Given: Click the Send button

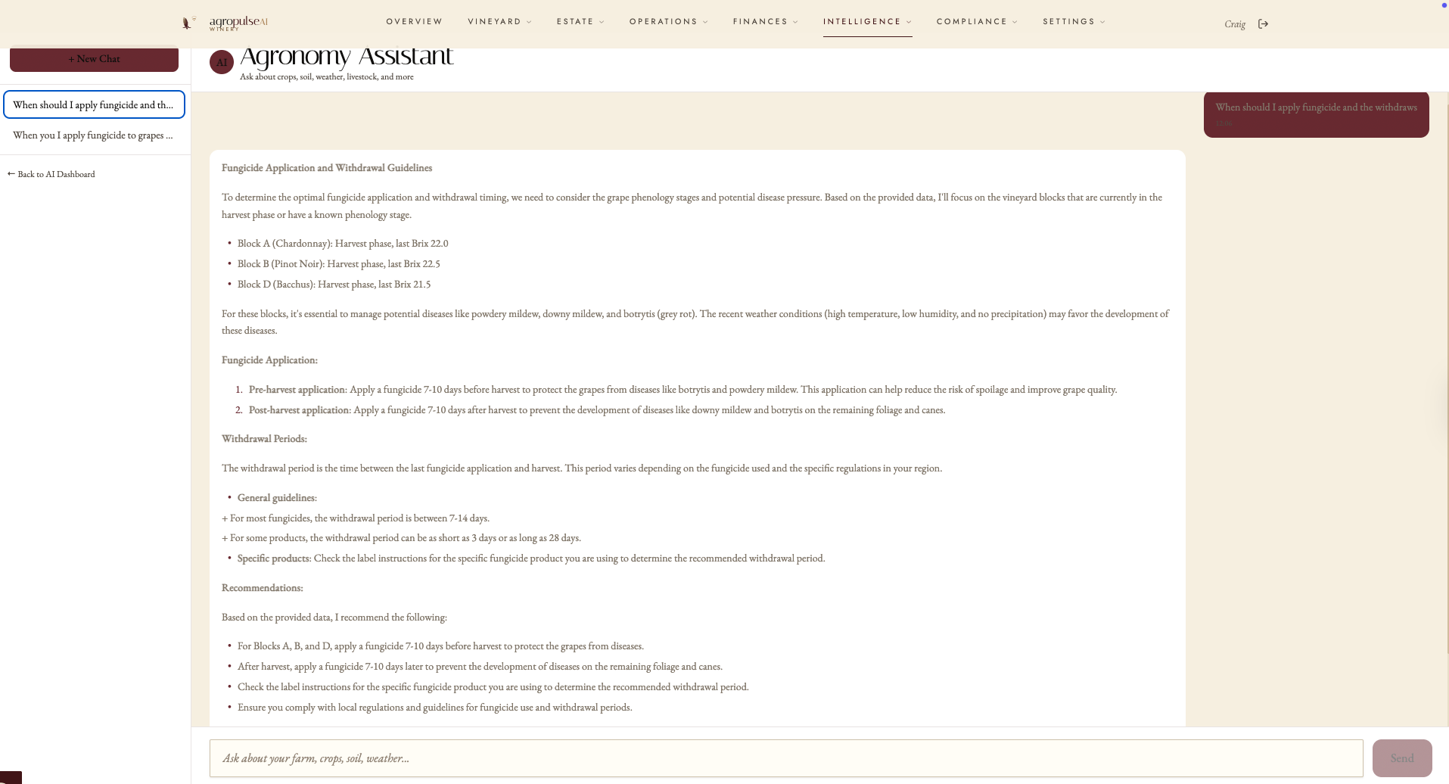Looking at the screenshot, I should 1402,758.
